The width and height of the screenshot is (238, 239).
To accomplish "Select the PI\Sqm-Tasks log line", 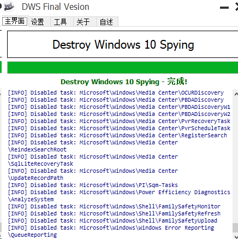I will [x=93, y=185].
